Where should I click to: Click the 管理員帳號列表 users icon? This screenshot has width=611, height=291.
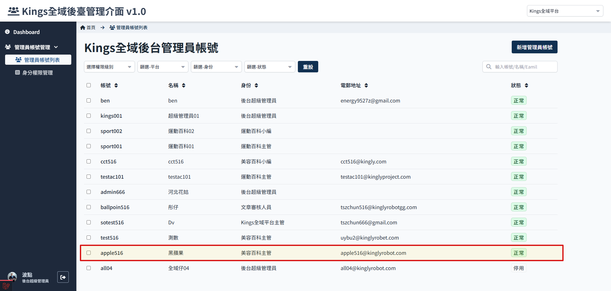(18, 60)
